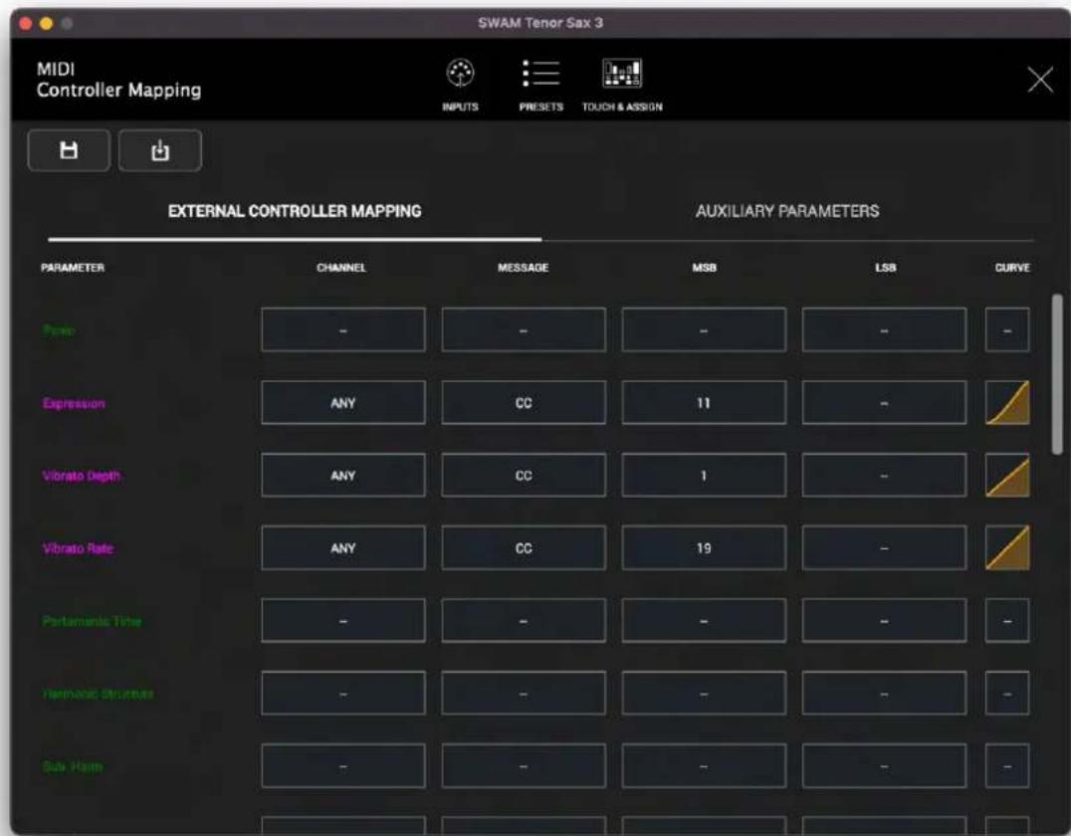Open the Vibrato Depth curve thumbnail

(x=1006, y=476)
